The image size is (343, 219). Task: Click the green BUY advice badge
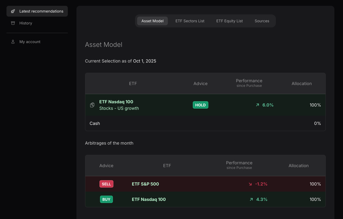pyautogui.click(x=106, y=200)
